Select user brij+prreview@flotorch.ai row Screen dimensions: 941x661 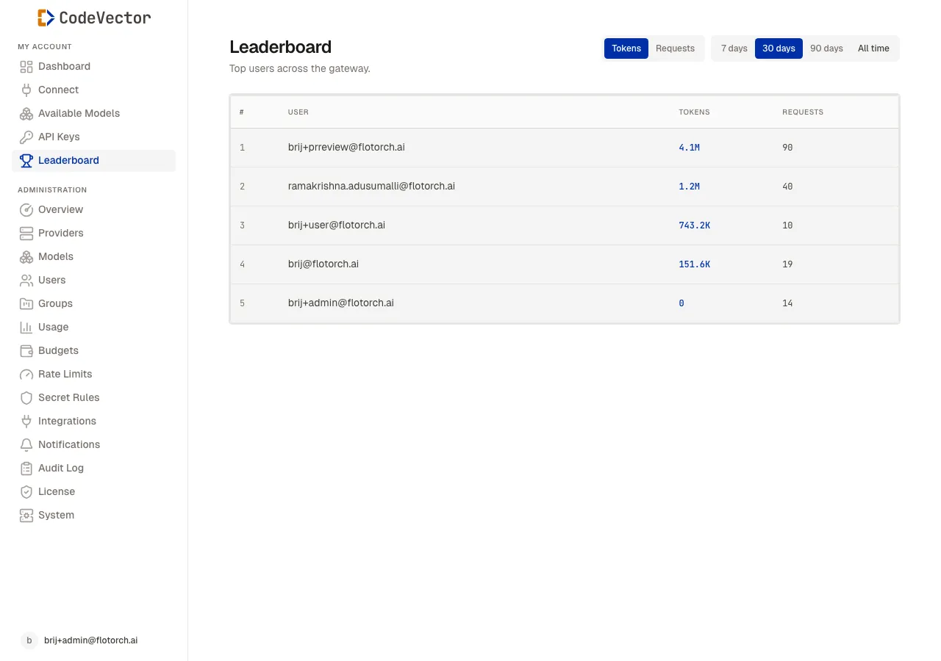click(x=565, y=148)
